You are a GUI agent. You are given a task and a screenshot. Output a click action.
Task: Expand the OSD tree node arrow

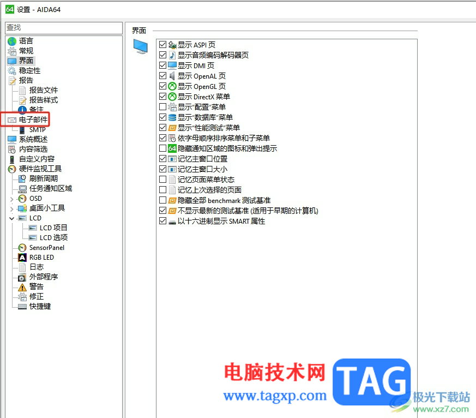pos(12,199)
